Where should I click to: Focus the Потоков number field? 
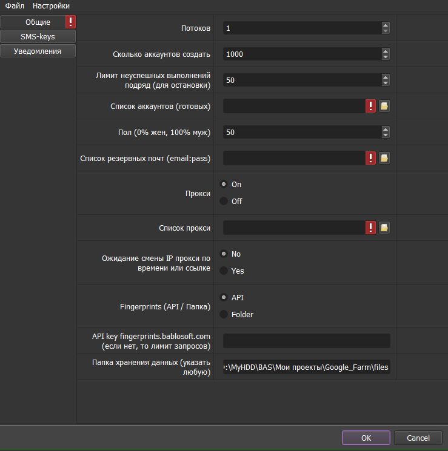coord(302,28)
